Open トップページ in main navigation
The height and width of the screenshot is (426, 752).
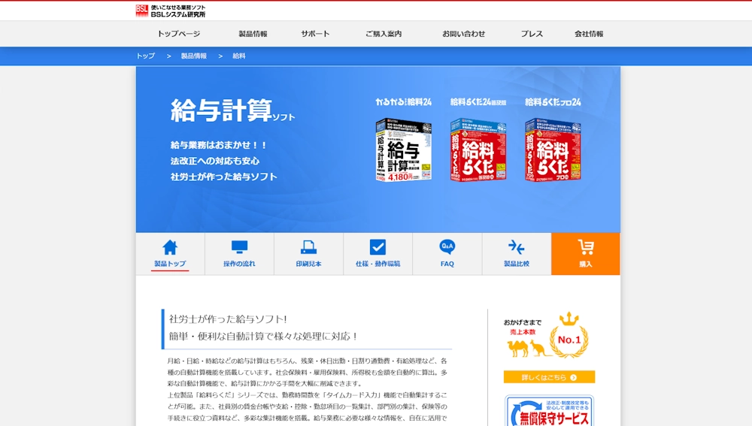click(178, 34)
